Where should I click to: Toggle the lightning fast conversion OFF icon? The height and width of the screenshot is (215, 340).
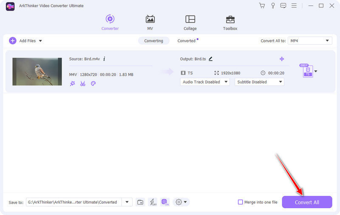(x=153, y=202)
